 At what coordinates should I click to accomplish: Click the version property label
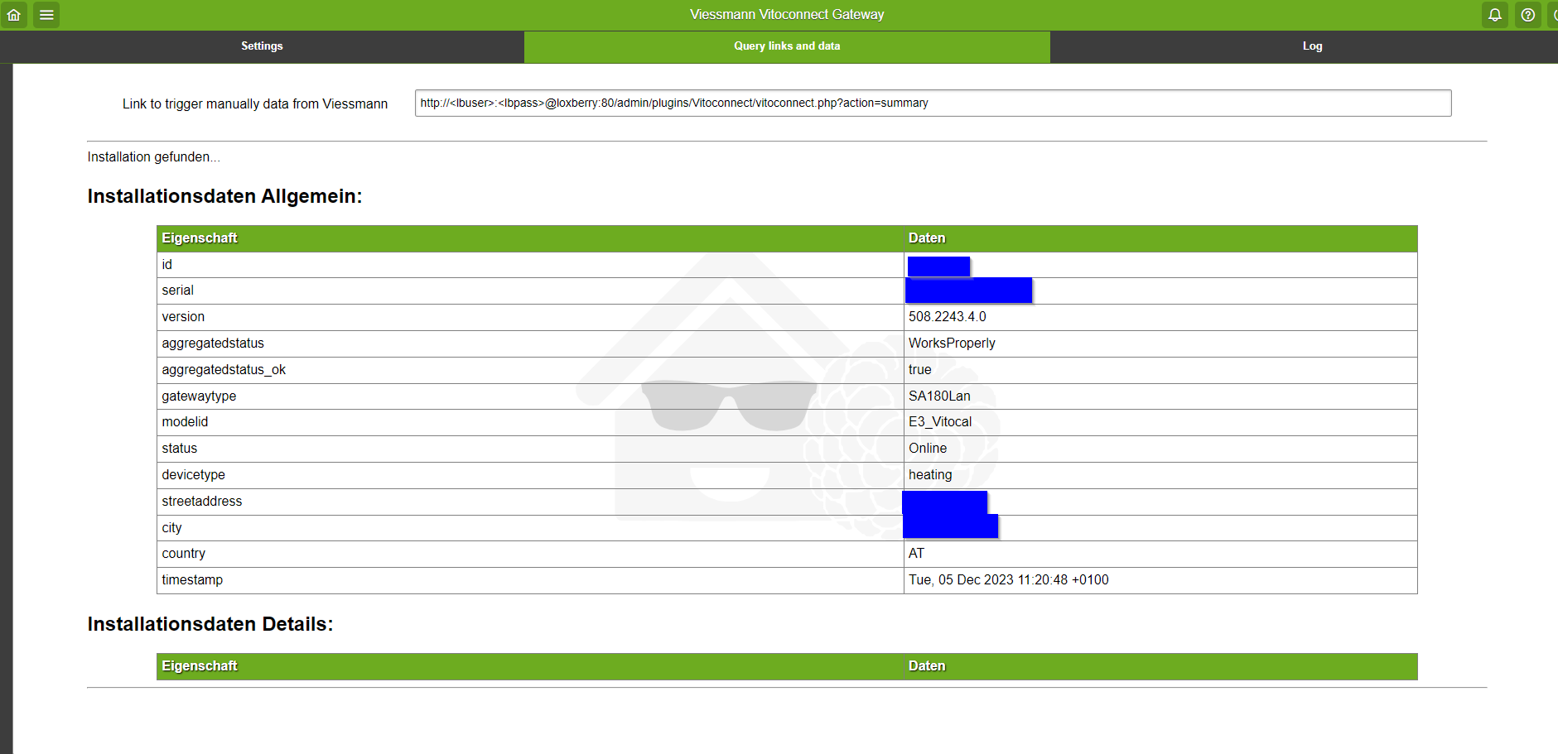coord(183,317)
